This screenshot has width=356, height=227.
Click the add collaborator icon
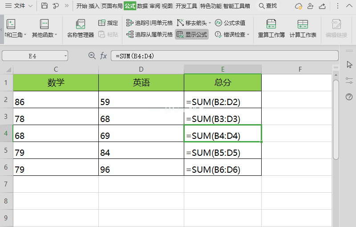pyautogui.click(x=310, y=6)
